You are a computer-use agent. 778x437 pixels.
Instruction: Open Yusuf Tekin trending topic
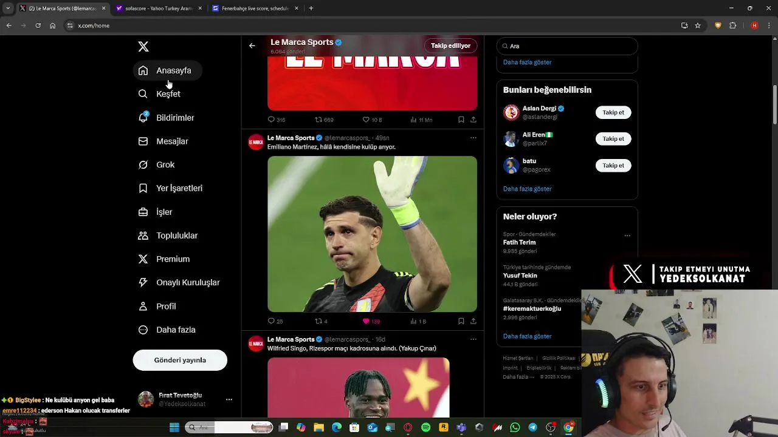(x=520, y=276)
